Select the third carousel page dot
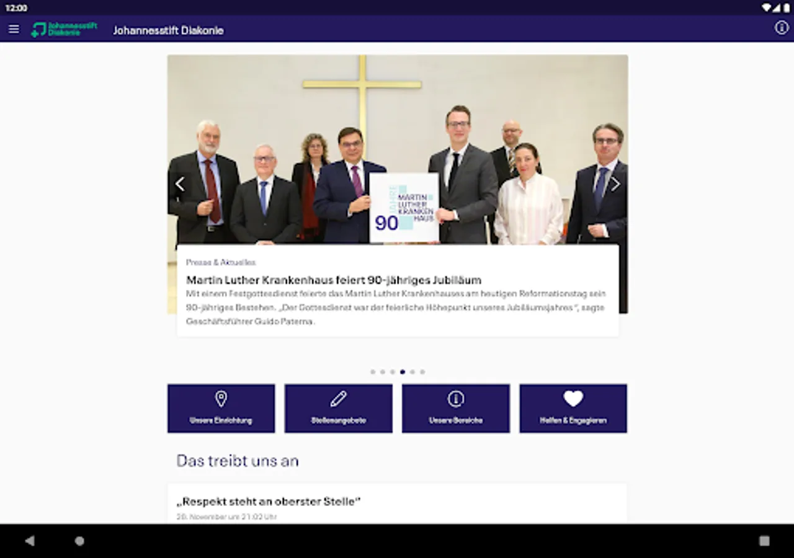This screenshot has width=794, height=558. click(393, 372)
